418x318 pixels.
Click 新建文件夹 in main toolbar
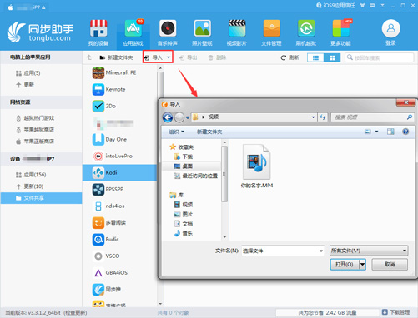point(116,57)
